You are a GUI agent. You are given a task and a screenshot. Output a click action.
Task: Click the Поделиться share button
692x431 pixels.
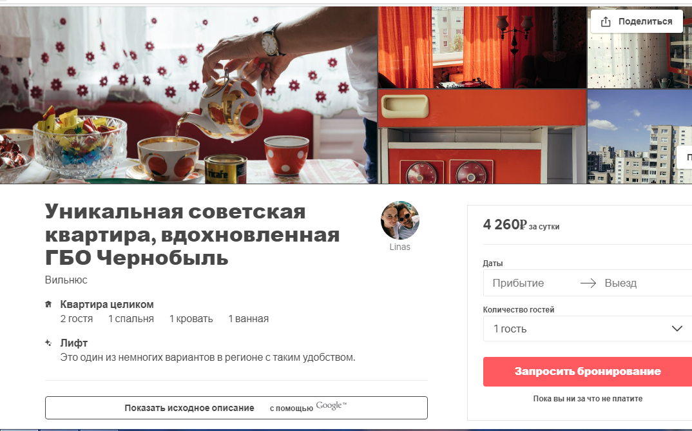click(x=637, y=21)
